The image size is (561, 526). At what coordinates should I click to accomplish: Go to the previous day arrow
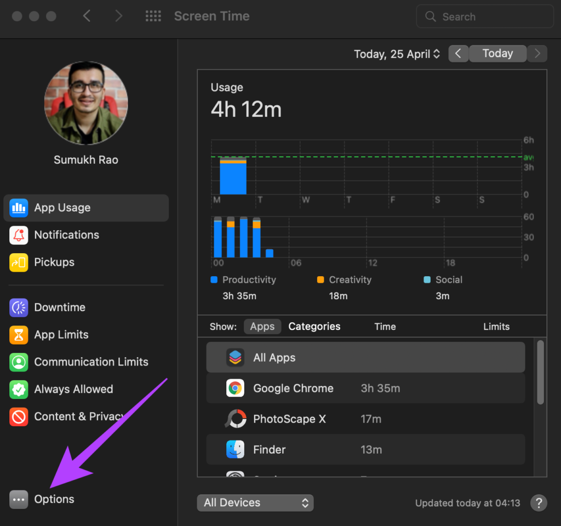pyautogui.click(x=459, y=54)
